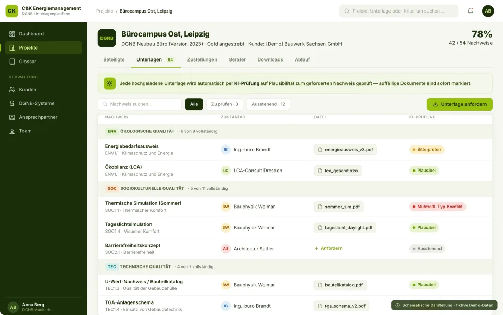The height and width of the screenshot is (315, 503).
Task: Go to the Downloads tab
Action: pyautogui.click(x=270, y=59)
